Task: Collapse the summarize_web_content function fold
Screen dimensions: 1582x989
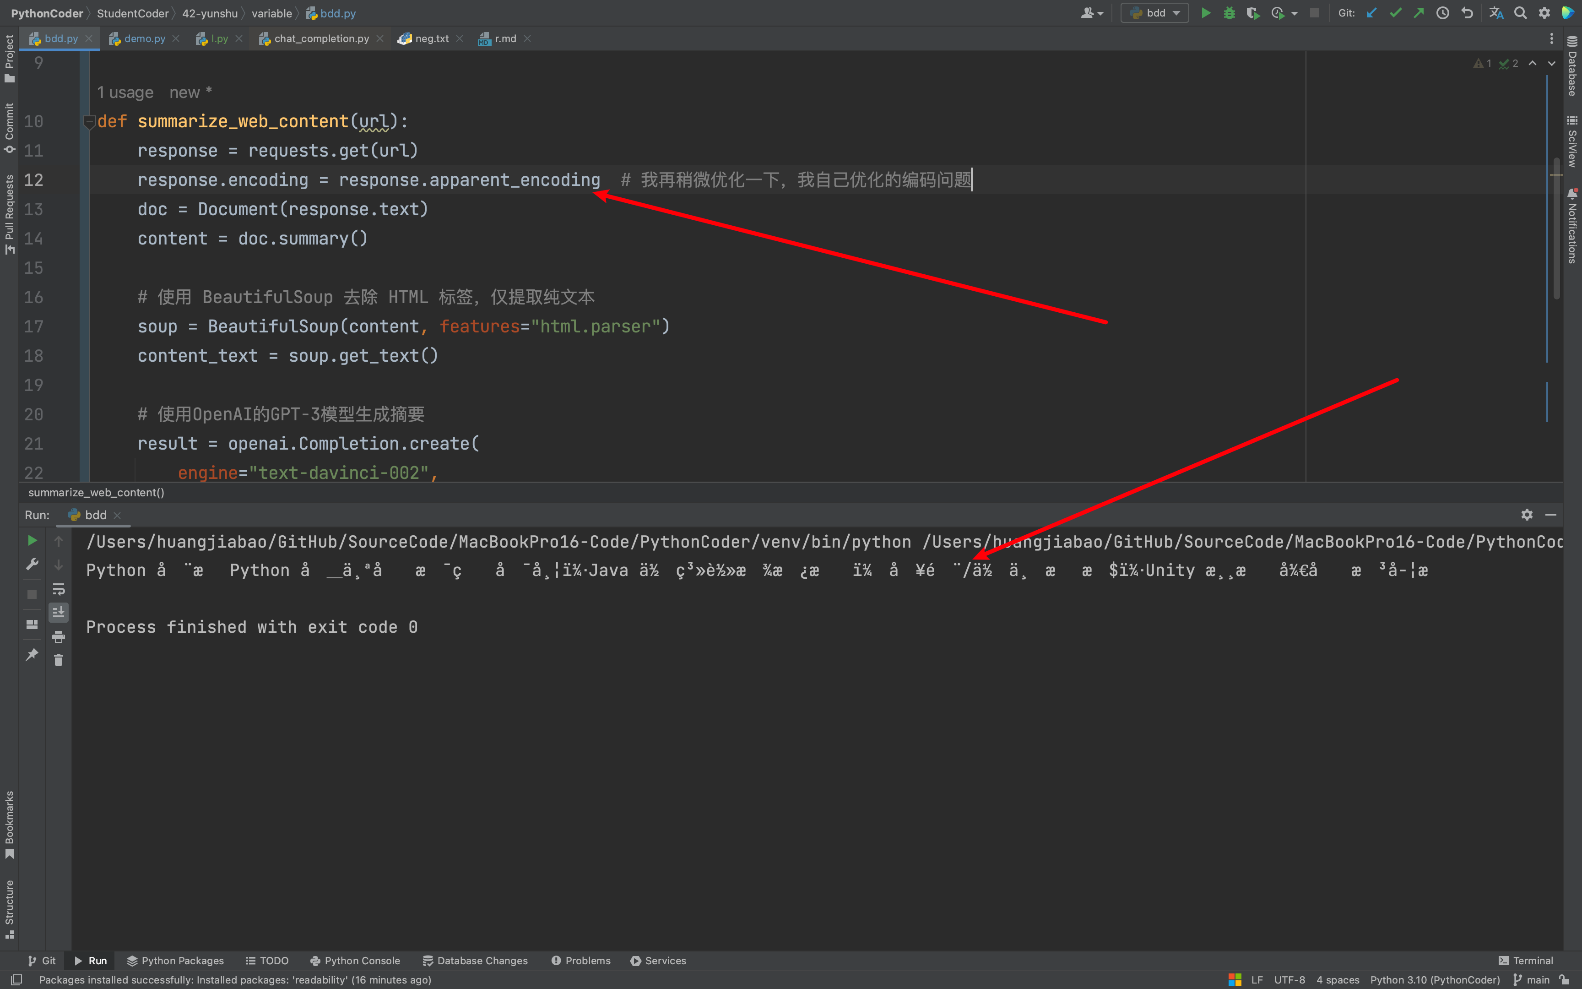Action: [x=90, y=121]
